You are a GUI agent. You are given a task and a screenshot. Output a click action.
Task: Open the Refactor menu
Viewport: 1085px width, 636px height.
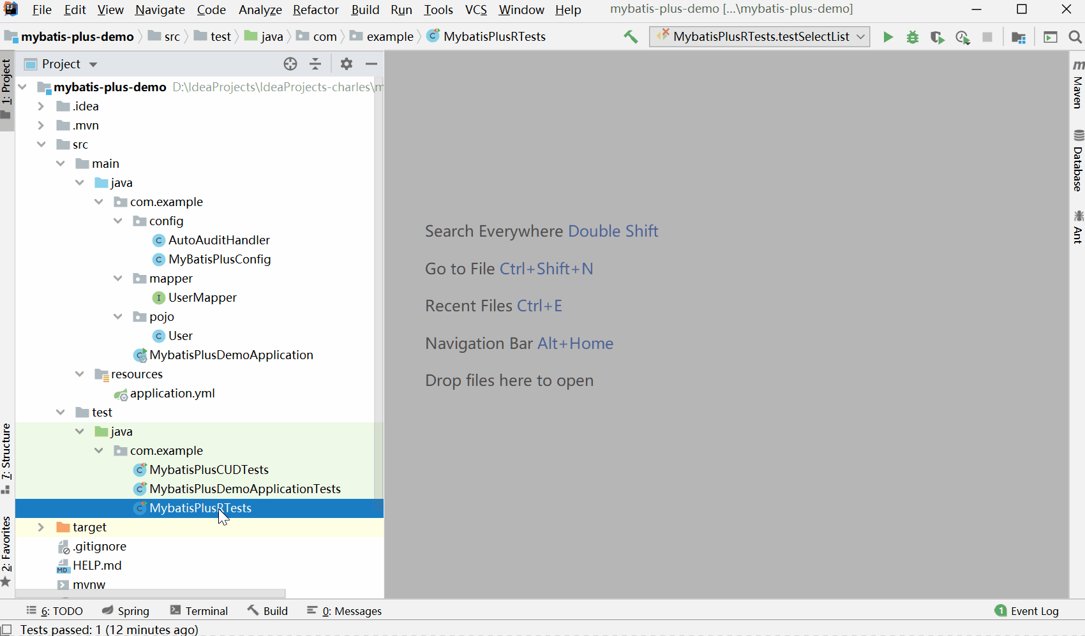(315, 10)
